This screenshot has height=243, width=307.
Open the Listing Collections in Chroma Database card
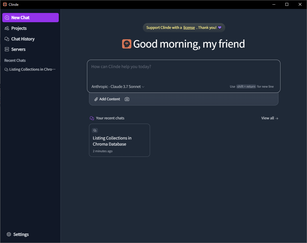pos(120,140)
